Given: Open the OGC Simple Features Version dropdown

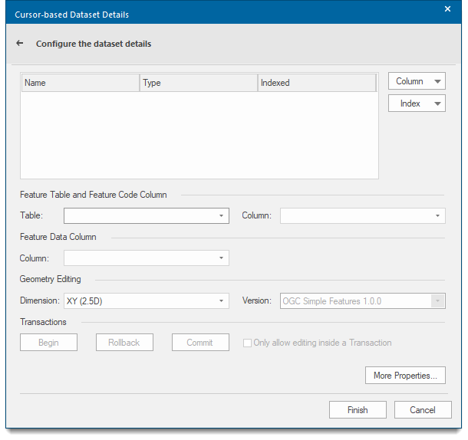Looking at the screenshot, I should pyautogui.click(x=438, y=301).
